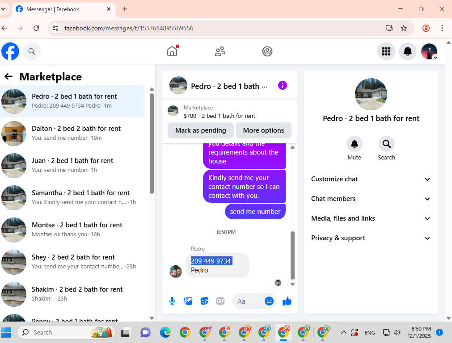Click the Windows taskbar search box
452x343 pixels.
[x=66, y=332]
